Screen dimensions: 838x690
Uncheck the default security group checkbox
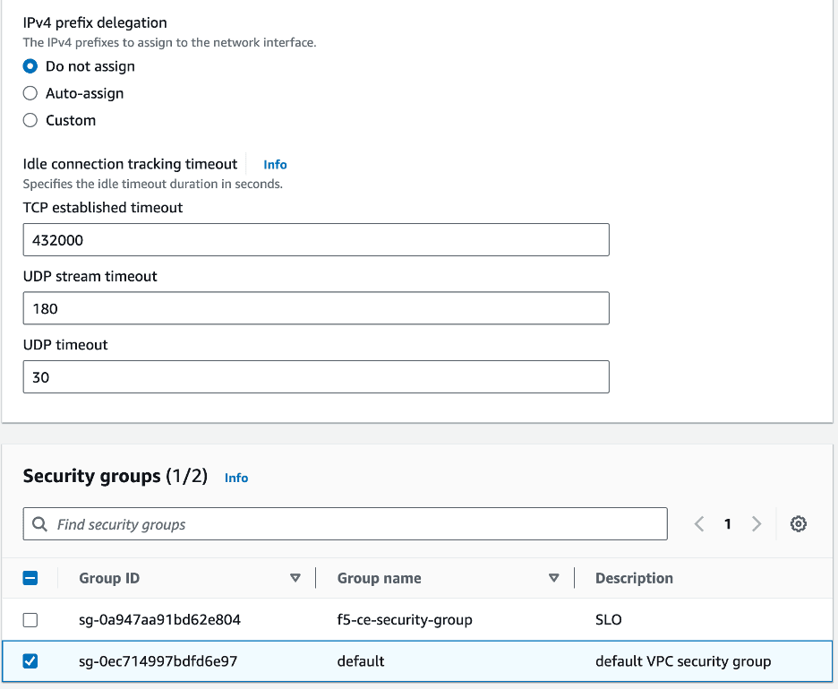(30, 661)
